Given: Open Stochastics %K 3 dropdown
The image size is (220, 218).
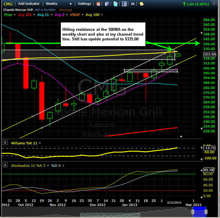Looking at the screenshot, I should (48, 166).
